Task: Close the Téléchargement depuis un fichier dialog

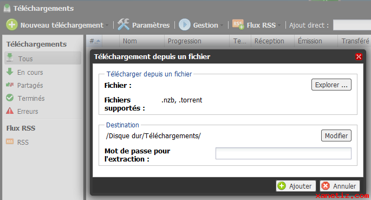Action: pyautogui.click(x=359, y=56)
